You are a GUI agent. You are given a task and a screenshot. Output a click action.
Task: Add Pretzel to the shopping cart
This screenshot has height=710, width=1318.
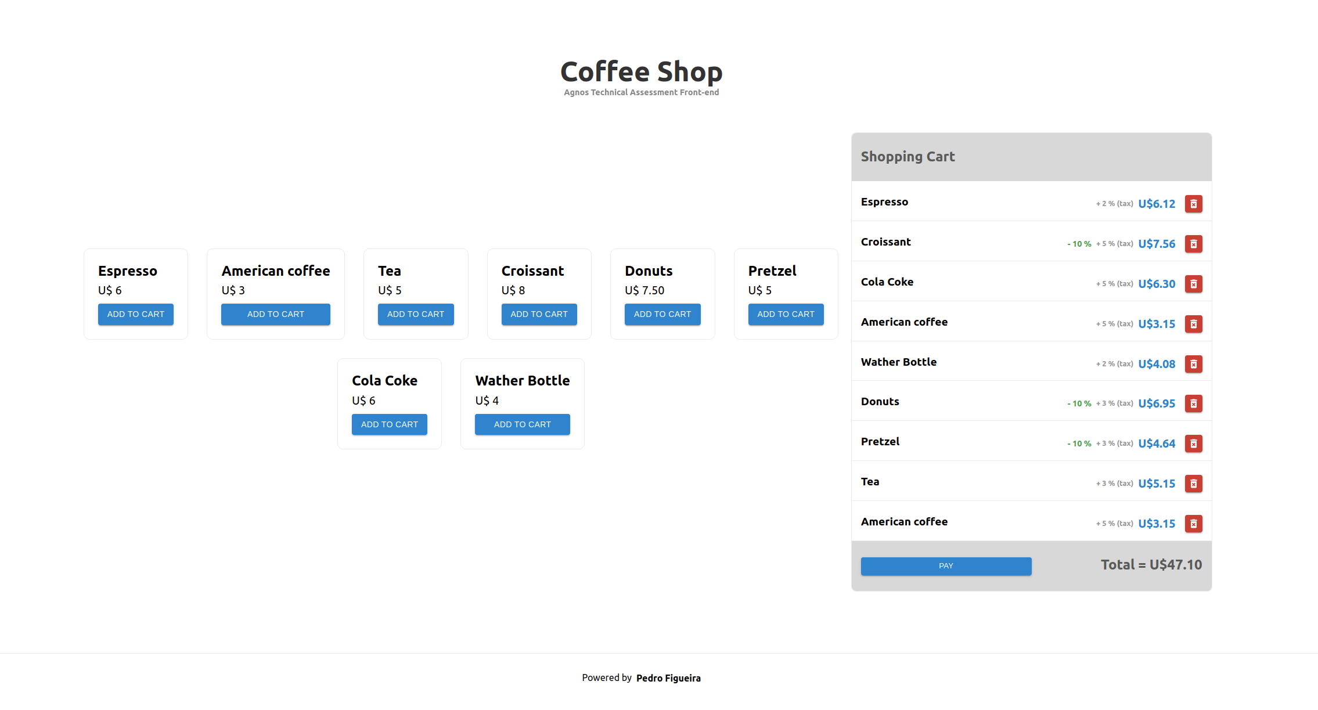[786, 314]
